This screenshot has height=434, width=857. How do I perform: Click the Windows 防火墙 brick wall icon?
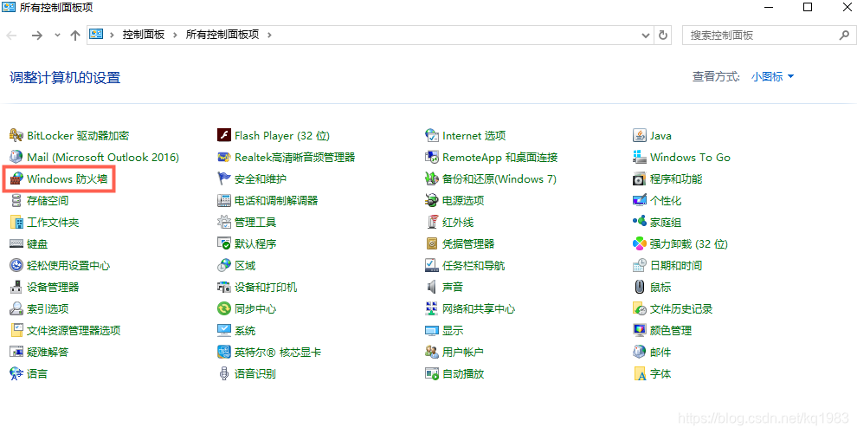(x=16, y=178)
